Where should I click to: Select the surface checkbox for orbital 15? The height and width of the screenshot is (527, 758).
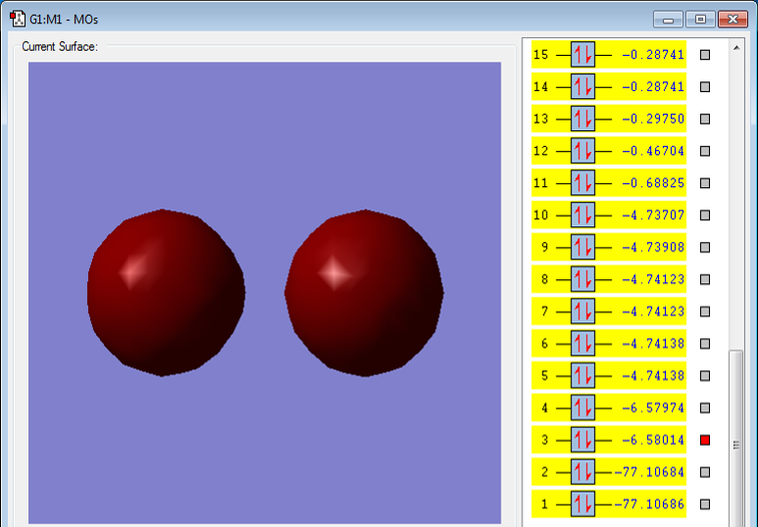pos(705,55)
